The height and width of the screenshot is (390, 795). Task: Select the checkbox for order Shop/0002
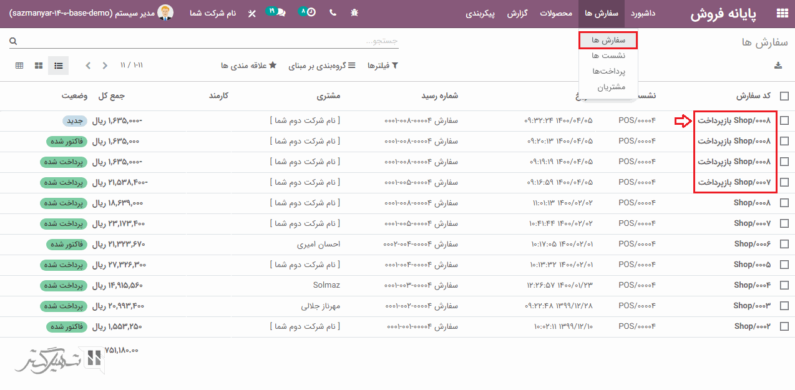[784, 326]
